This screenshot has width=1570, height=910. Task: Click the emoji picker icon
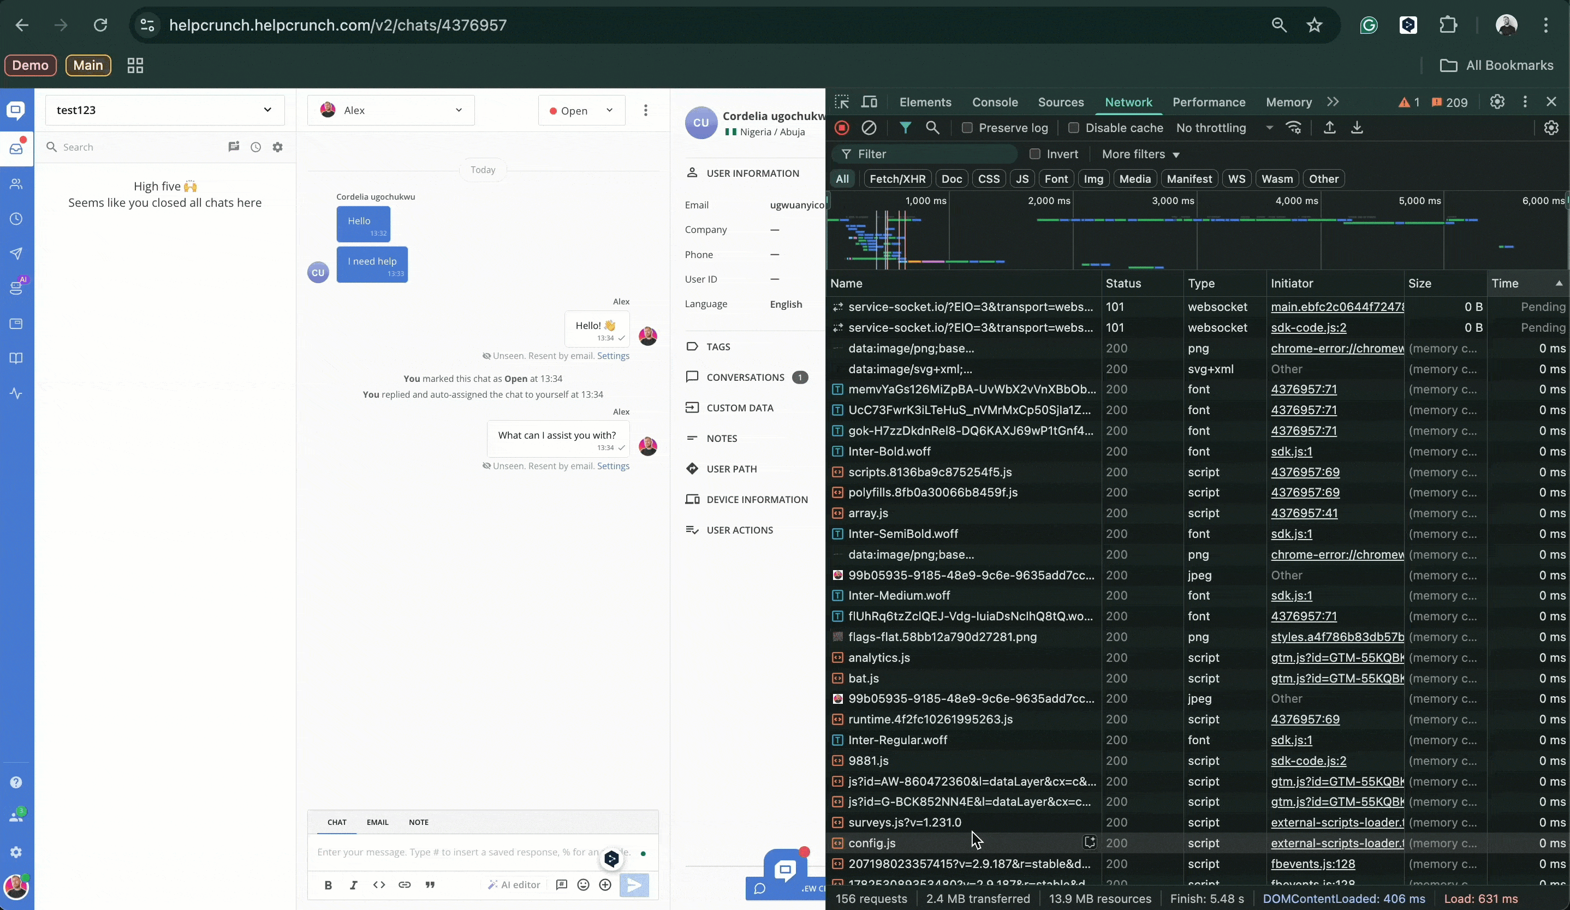point(583,885)
